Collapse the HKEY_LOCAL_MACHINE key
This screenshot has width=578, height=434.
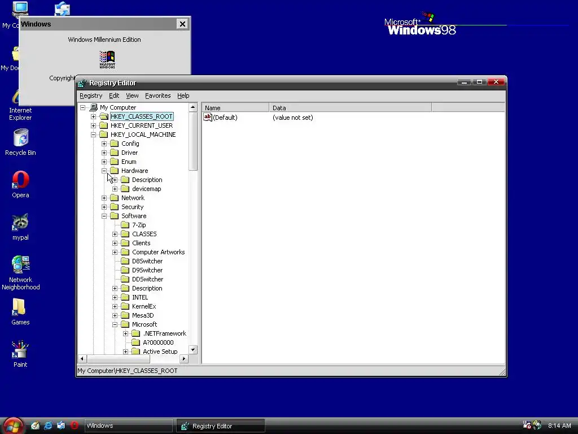pos(93,134)
